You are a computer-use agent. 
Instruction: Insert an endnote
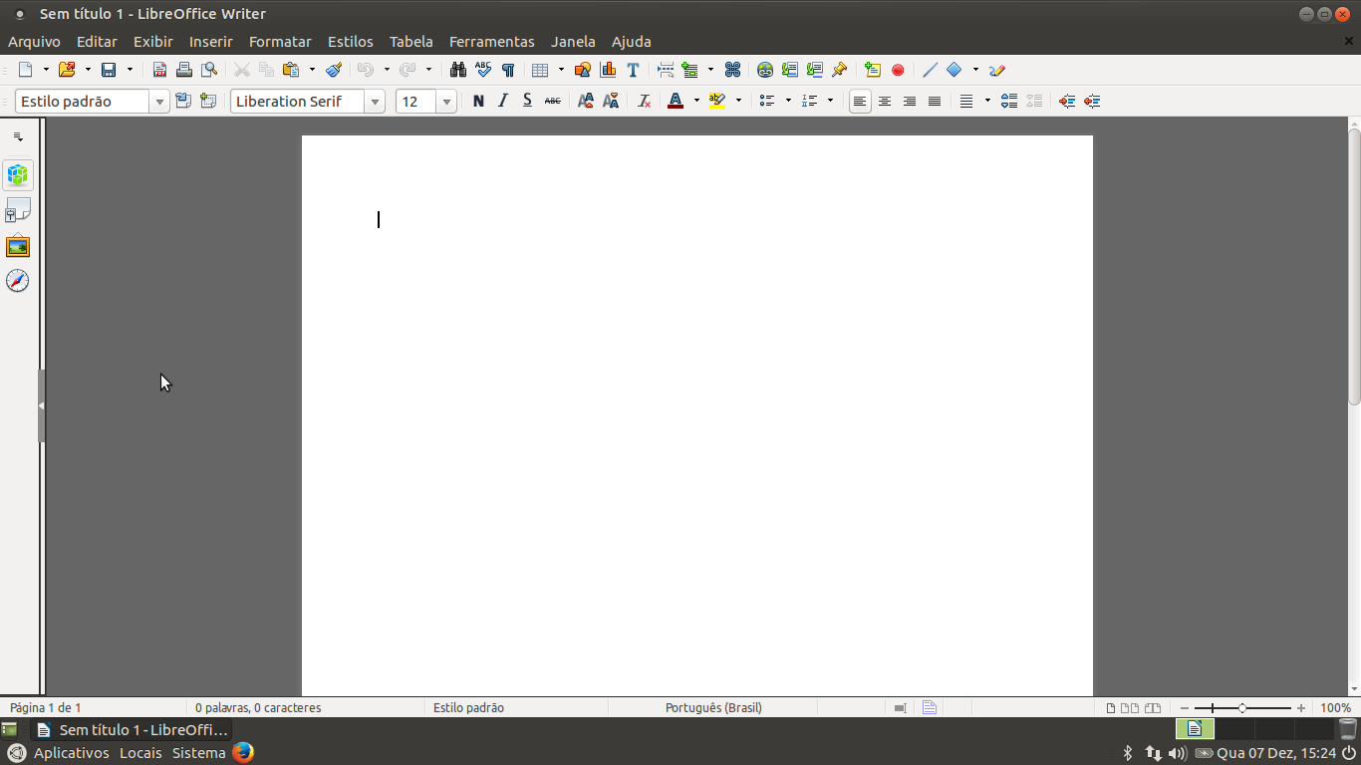point(815,70)
